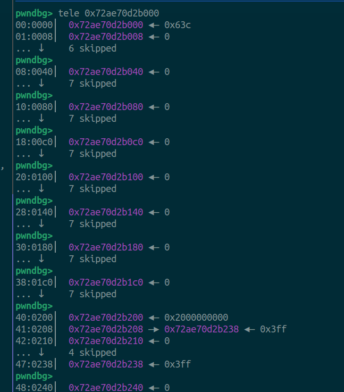The image size is (344, 392).
Task: Click address 0x72ae70d2b0c0
Action: [x=106, y=142]
